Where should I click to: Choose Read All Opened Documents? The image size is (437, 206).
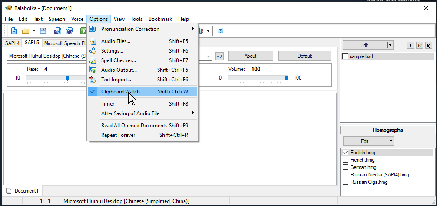[142, 126]
